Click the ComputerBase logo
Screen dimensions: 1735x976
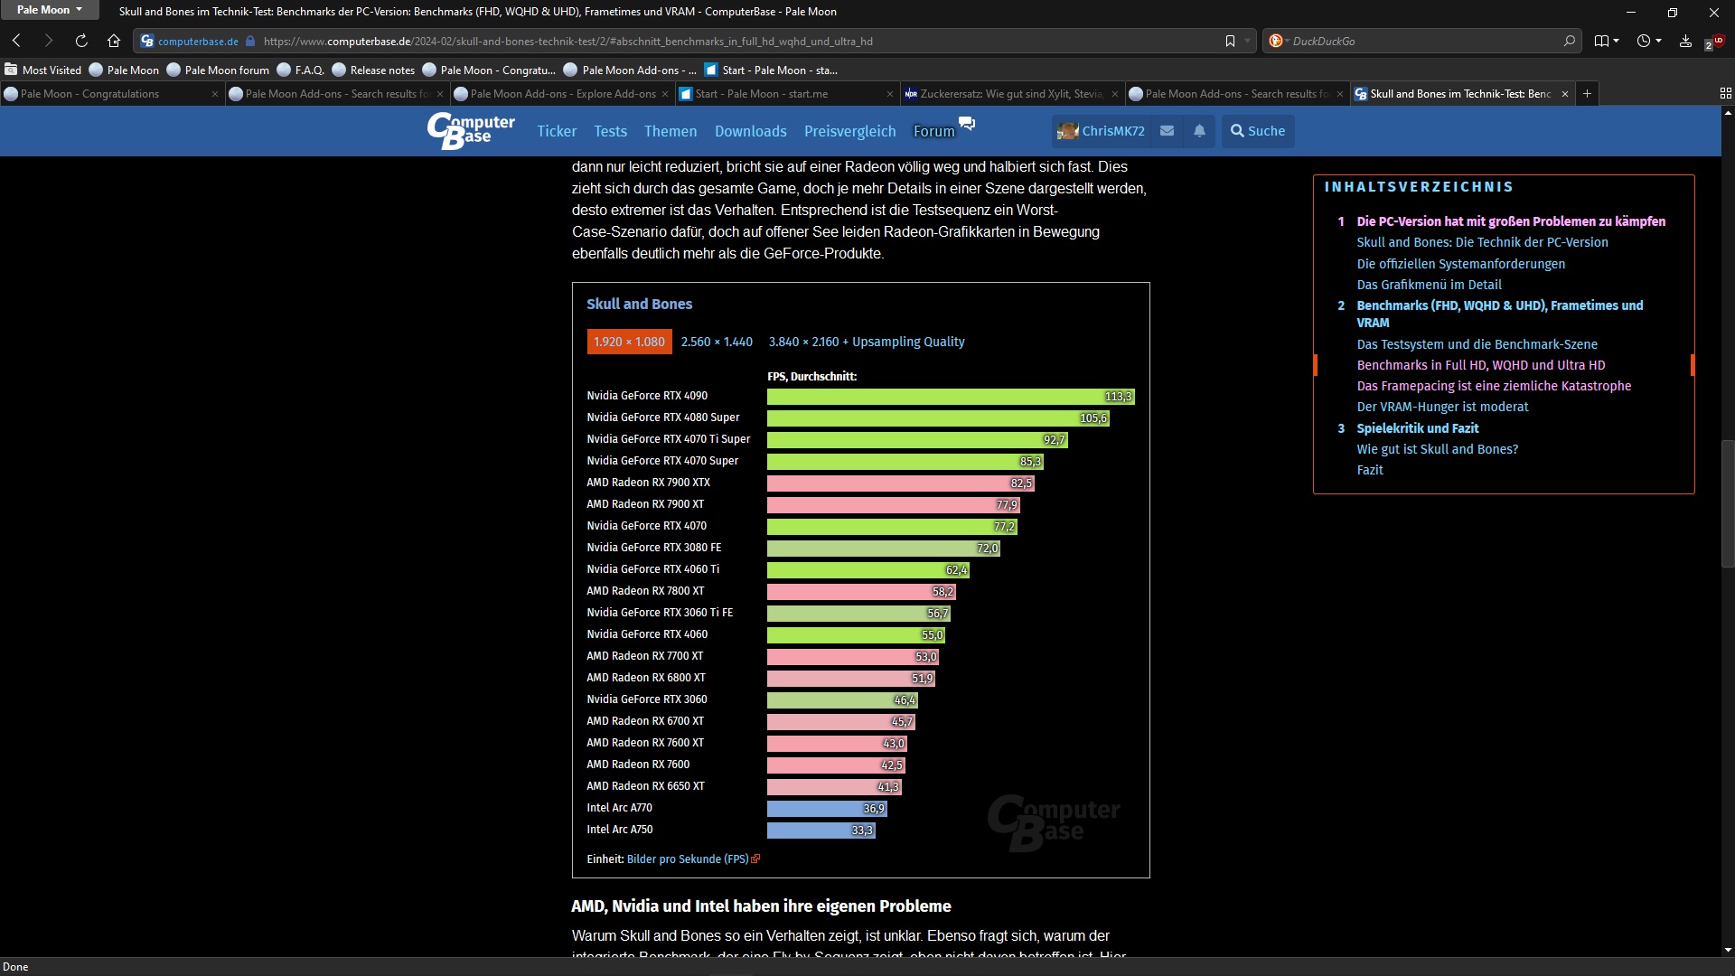(x=470, y=131)
